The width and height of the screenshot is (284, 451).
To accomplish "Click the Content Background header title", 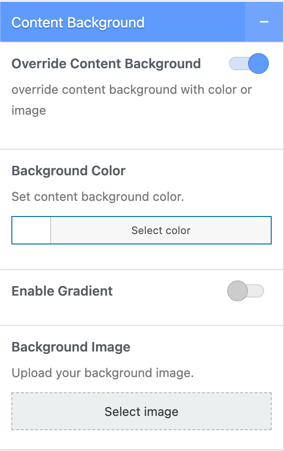I will 78,23.
